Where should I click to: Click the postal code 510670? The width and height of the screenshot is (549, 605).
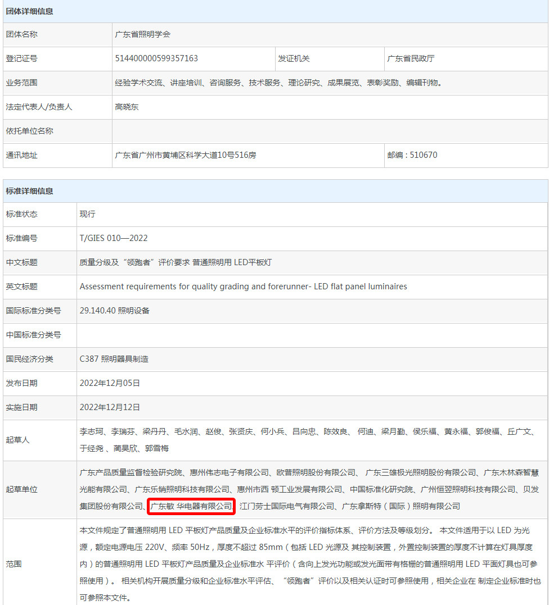tap(412, 155)
